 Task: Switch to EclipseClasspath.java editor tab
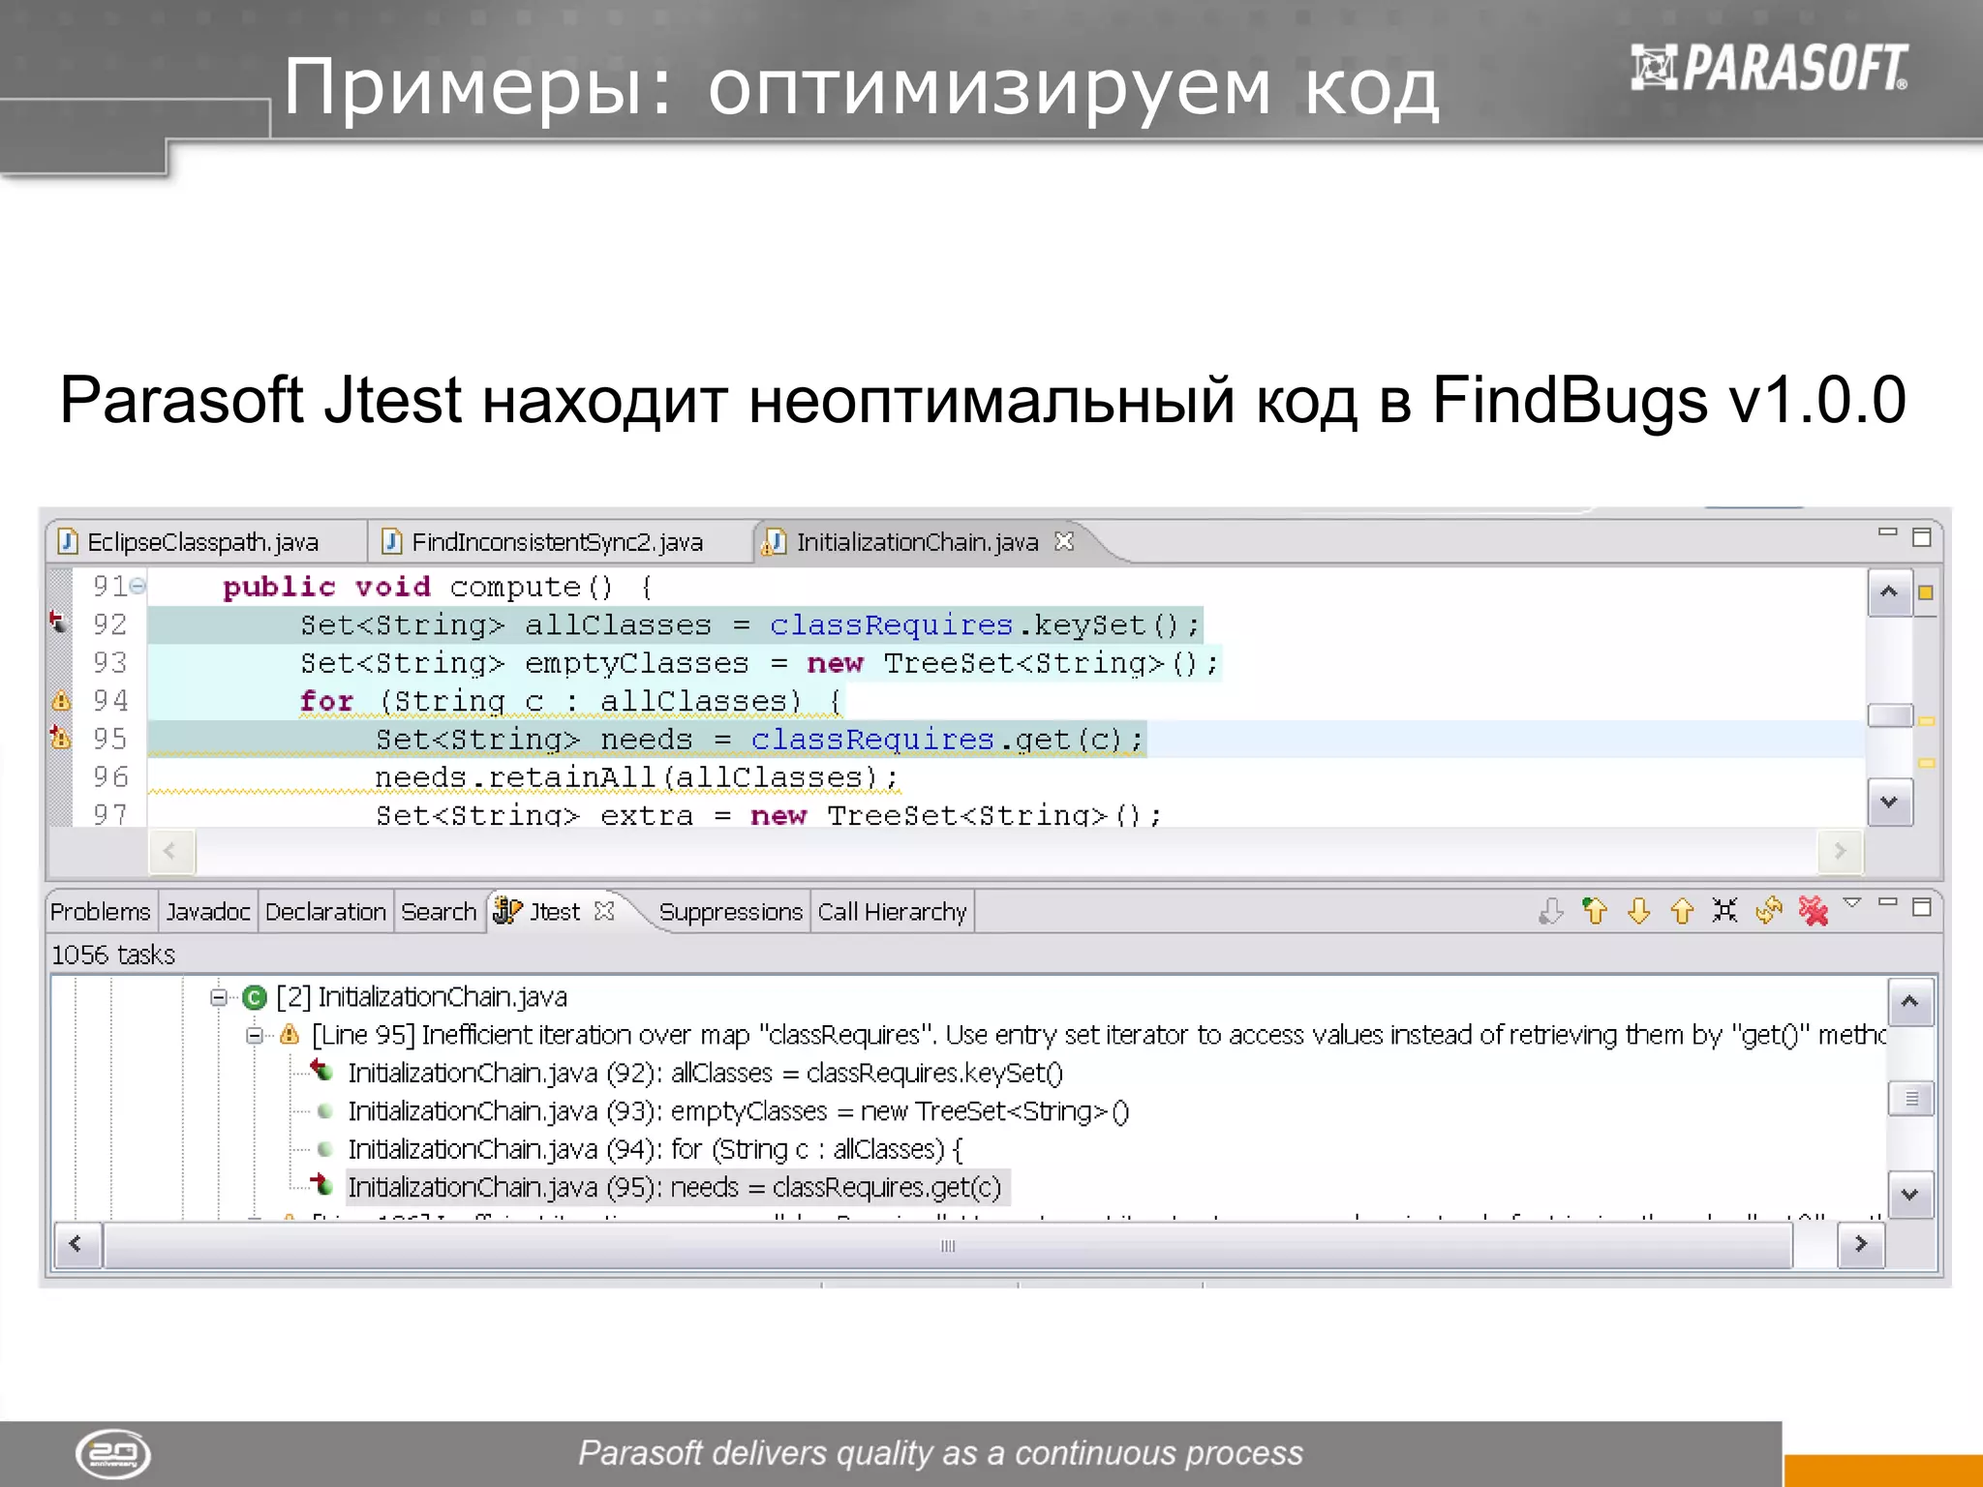203,542
